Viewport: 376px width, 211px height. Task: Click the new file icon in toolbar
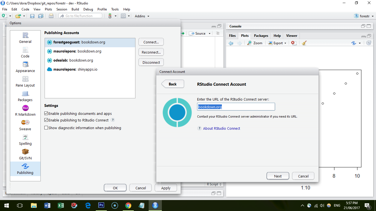(4, 16)
